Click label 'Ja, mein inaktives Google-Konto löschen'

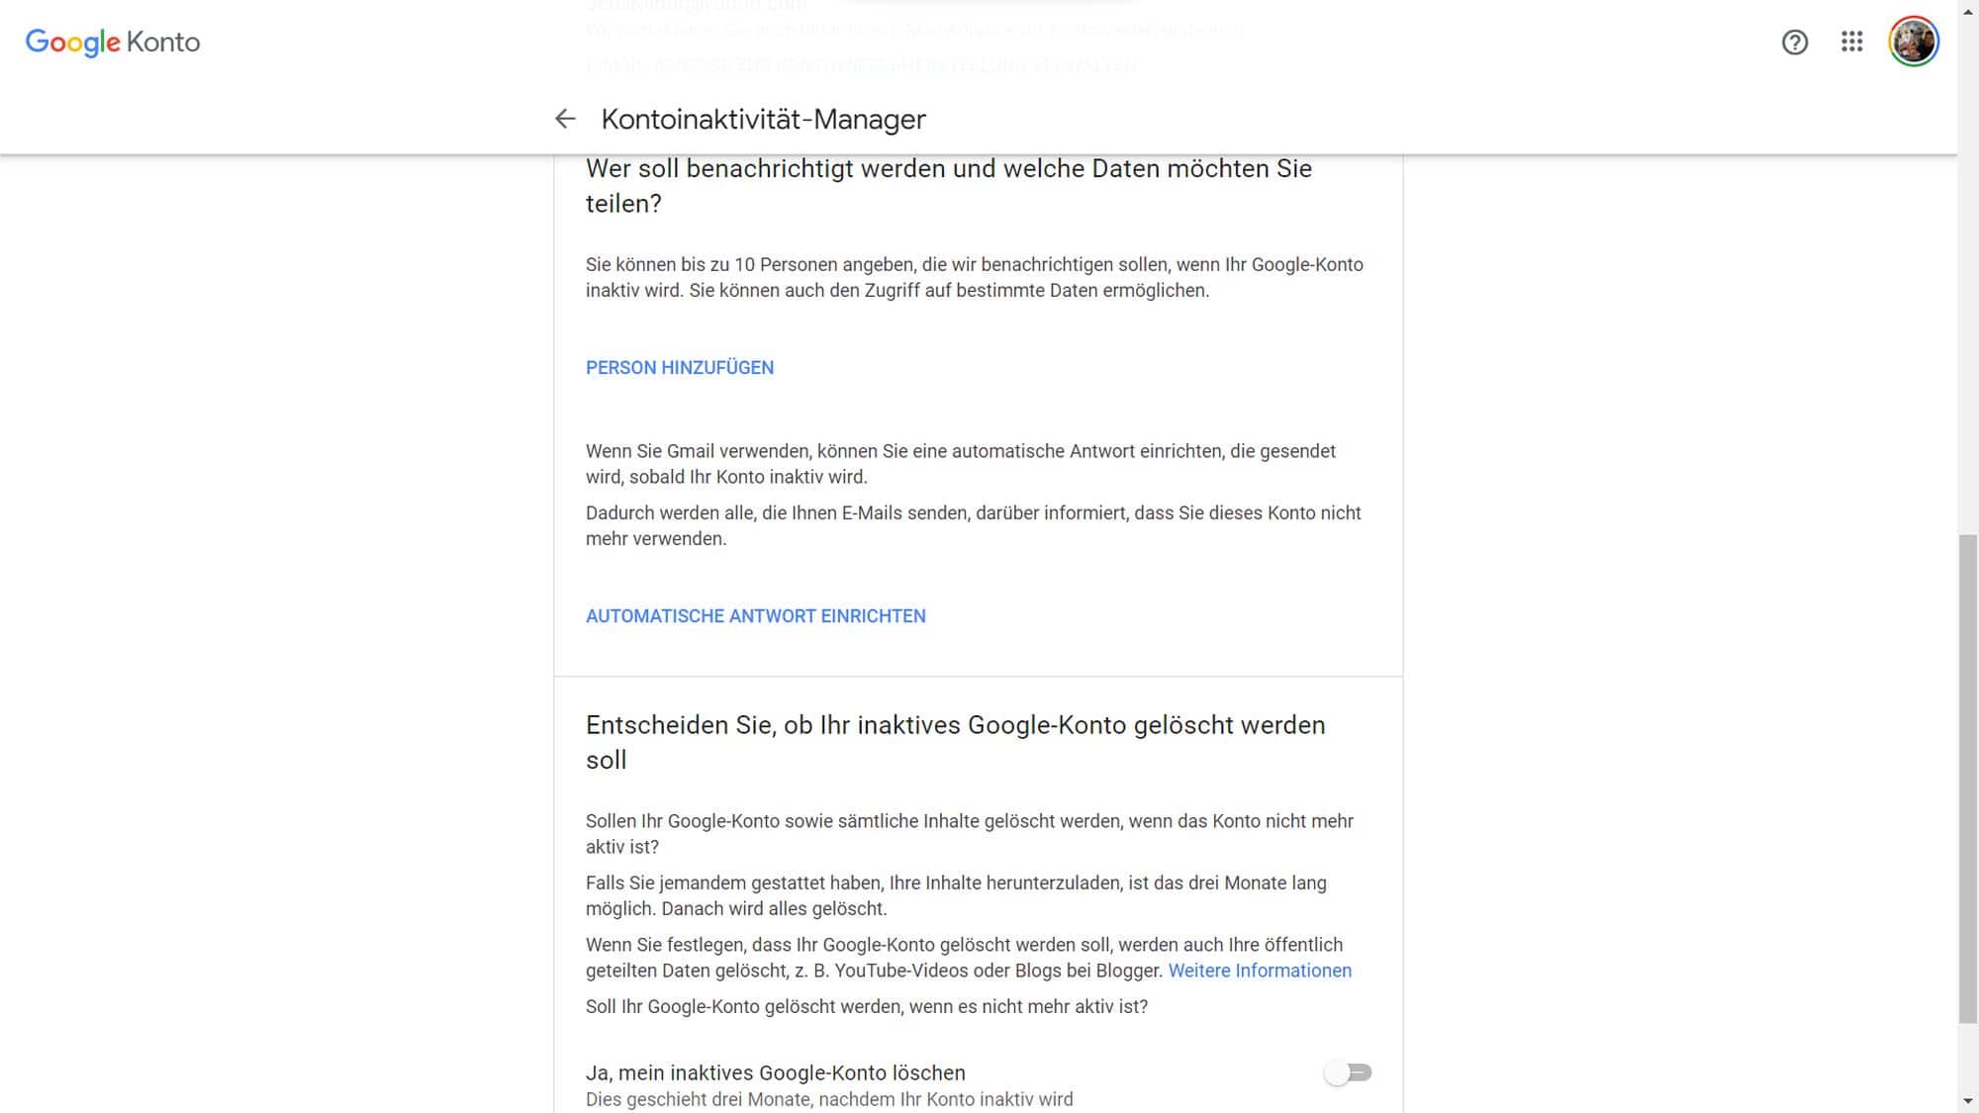(x=776, y=1072)
